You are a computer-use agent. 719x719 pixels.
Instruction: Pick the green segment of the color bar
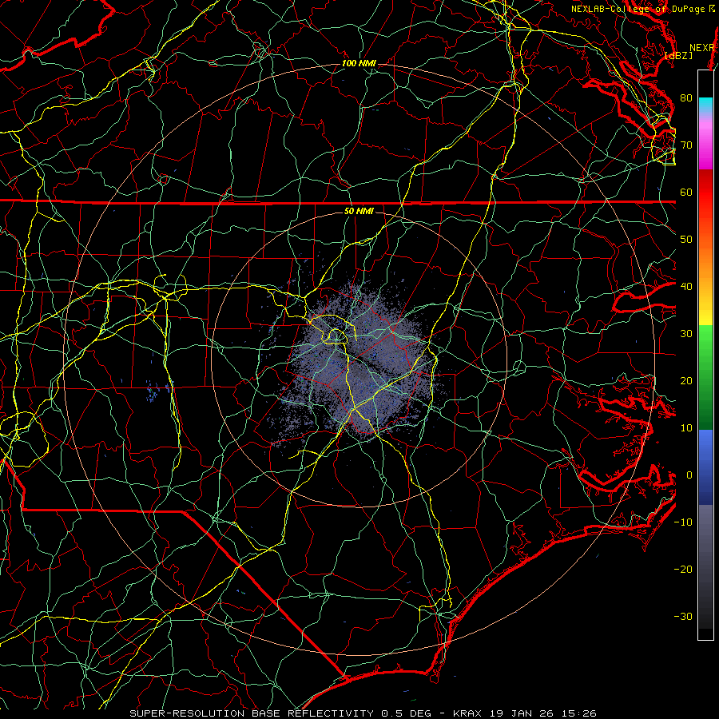click(x=705, y=377)
